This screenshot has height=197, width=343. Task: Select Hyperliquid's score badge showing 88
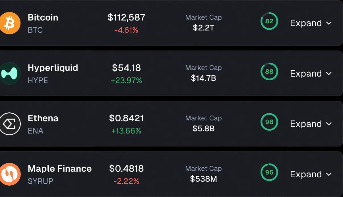[269, 71]
